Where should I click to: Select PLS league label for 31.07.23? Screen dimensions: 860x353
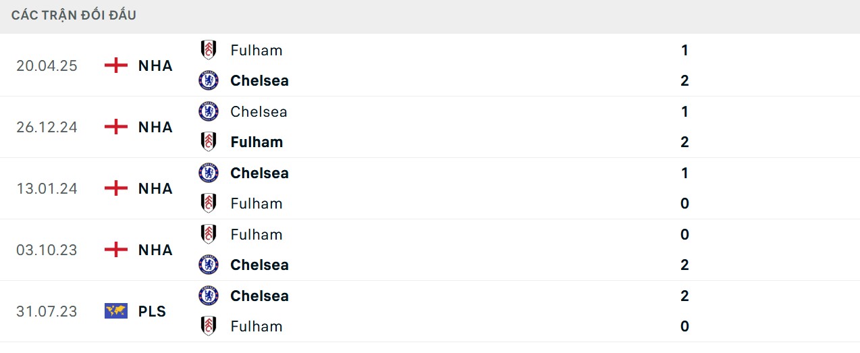pyautogui.click(x=152, y=311)
